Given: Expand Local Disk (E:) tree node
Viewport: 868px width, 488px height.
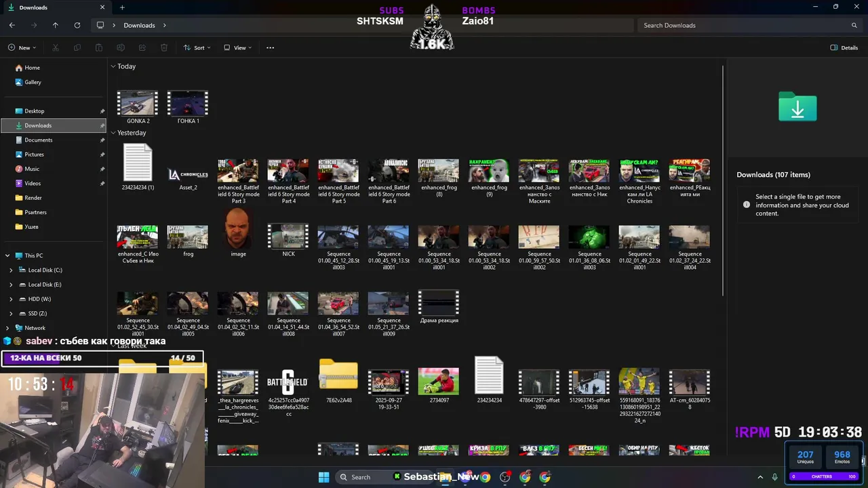Looking at the screenshot, I should [x=11, y=285].
